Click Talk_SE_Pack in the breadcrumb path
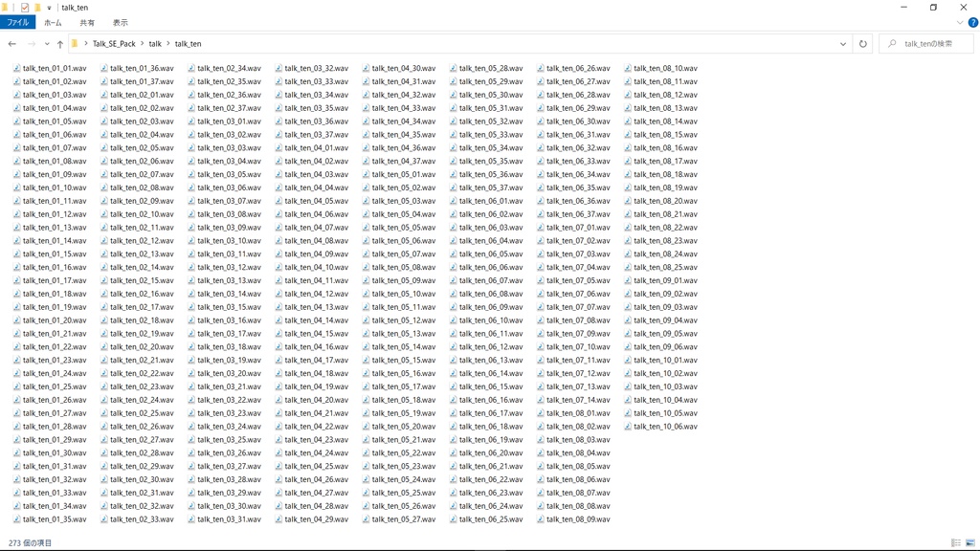The width and height of the screenshot is (980, 551). point(114,44)
